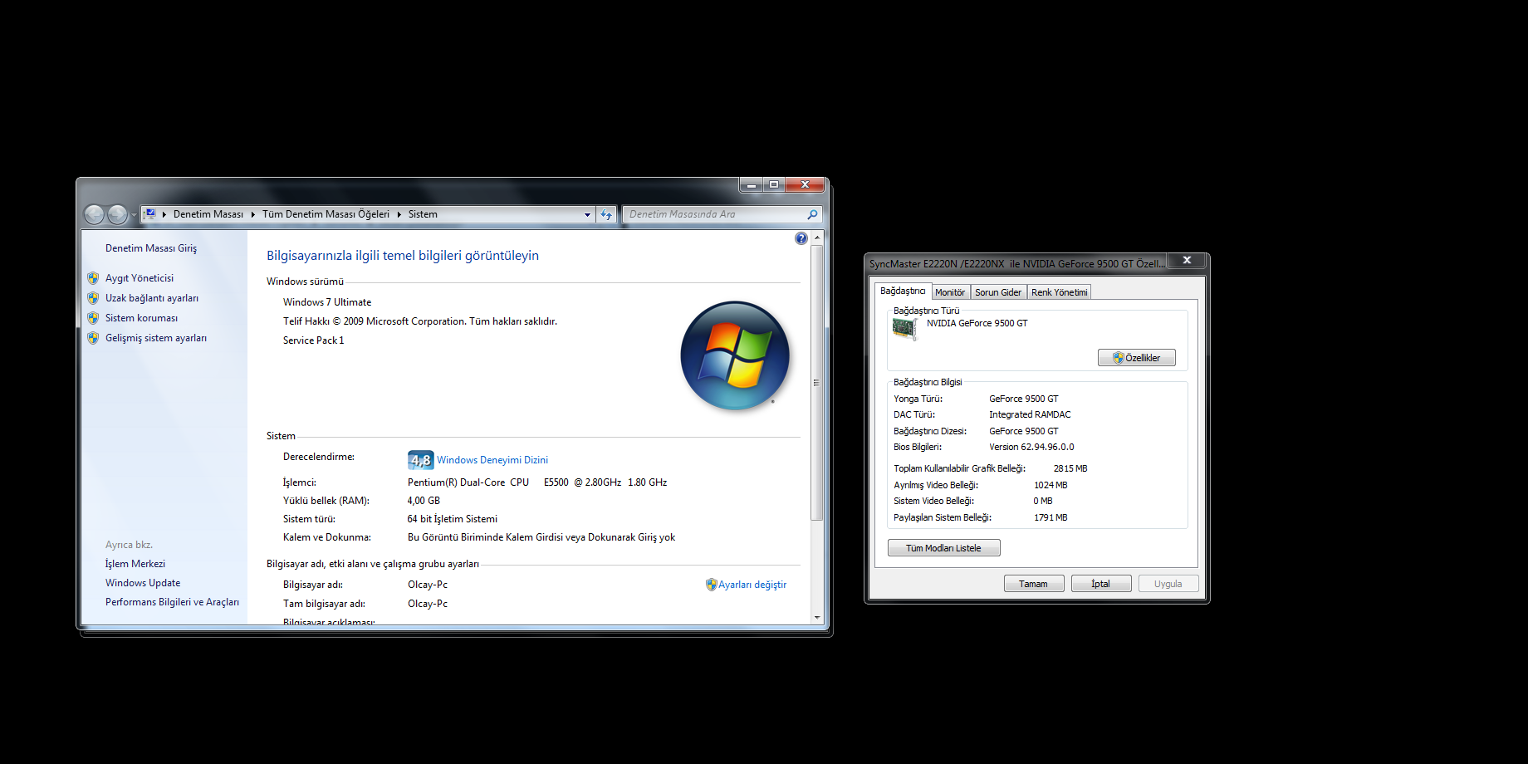The height and width of the screenshot is (764, 1528).
Task: Open Performans Bilgileri ve Araçları link
Action: click(172, 602)
